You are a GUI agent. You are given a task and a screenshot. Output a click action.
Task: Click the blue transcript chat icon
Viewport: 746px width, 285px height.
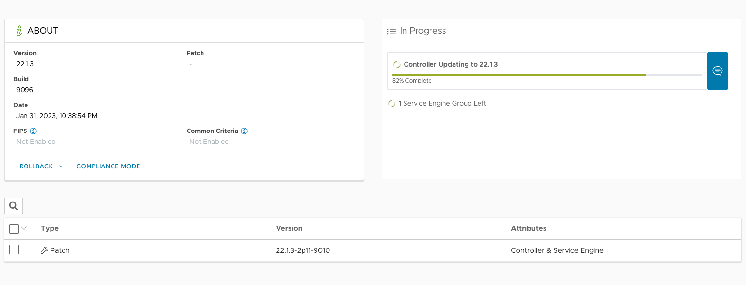pyautogui.click(x=717, y=71)
